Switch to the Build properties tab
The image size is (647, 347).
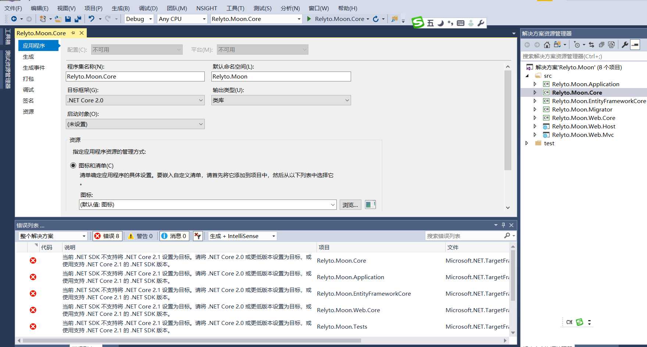point(28,56)
